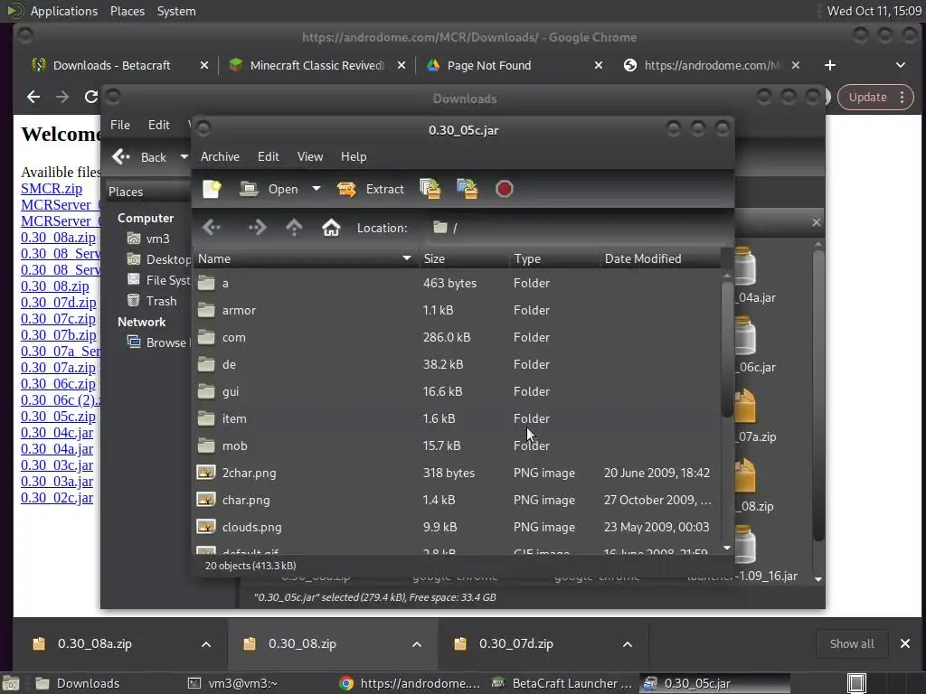
Task: Add files to archive icon
Action: (430, 189)
